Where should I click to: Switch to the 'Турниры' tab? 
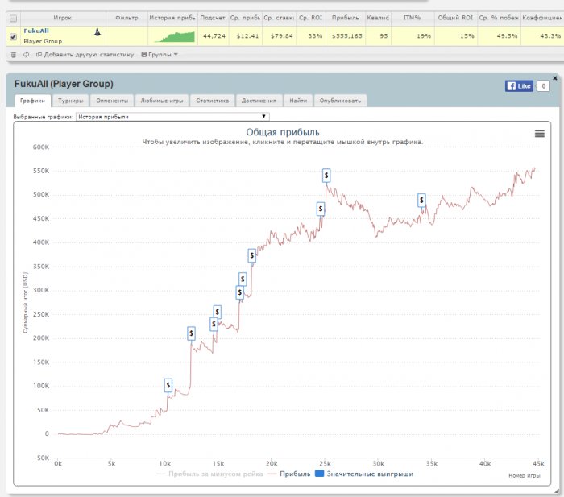point(71,101)
